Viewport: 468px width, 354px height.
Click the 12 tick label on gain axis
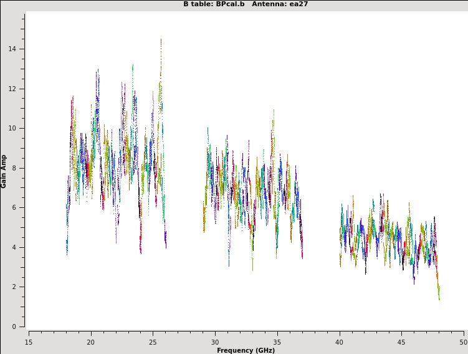[x=12, y=89]
